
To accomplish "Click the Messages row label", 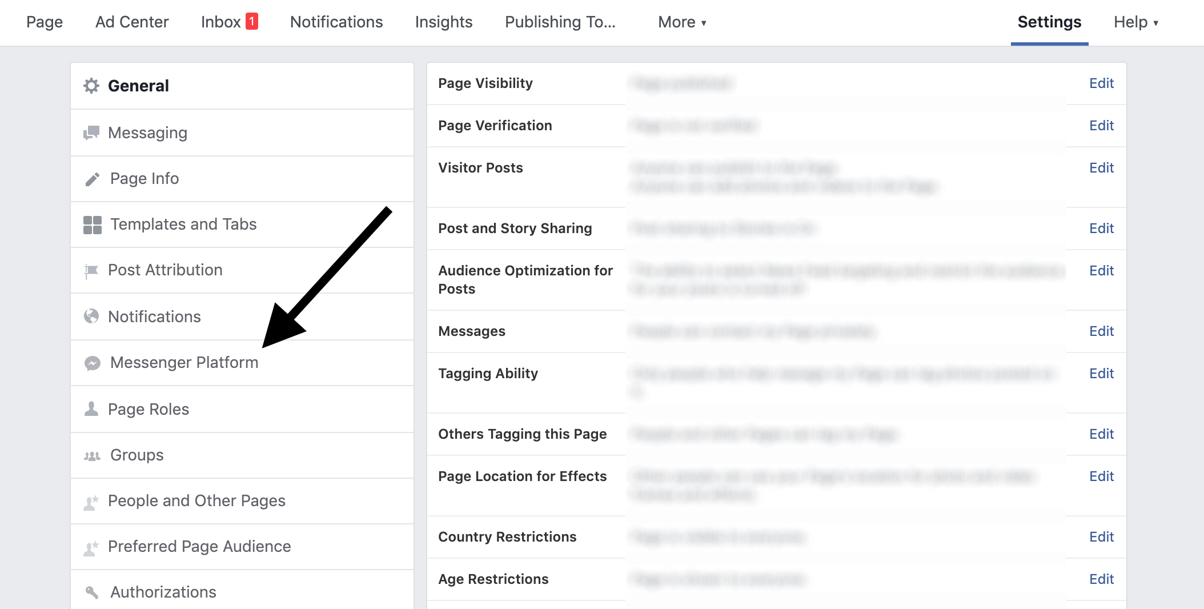I will pyautogui.click(x=472, y=331).
